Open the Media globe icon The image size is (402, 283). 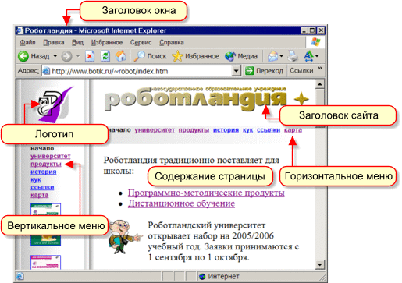coord(230,56)
